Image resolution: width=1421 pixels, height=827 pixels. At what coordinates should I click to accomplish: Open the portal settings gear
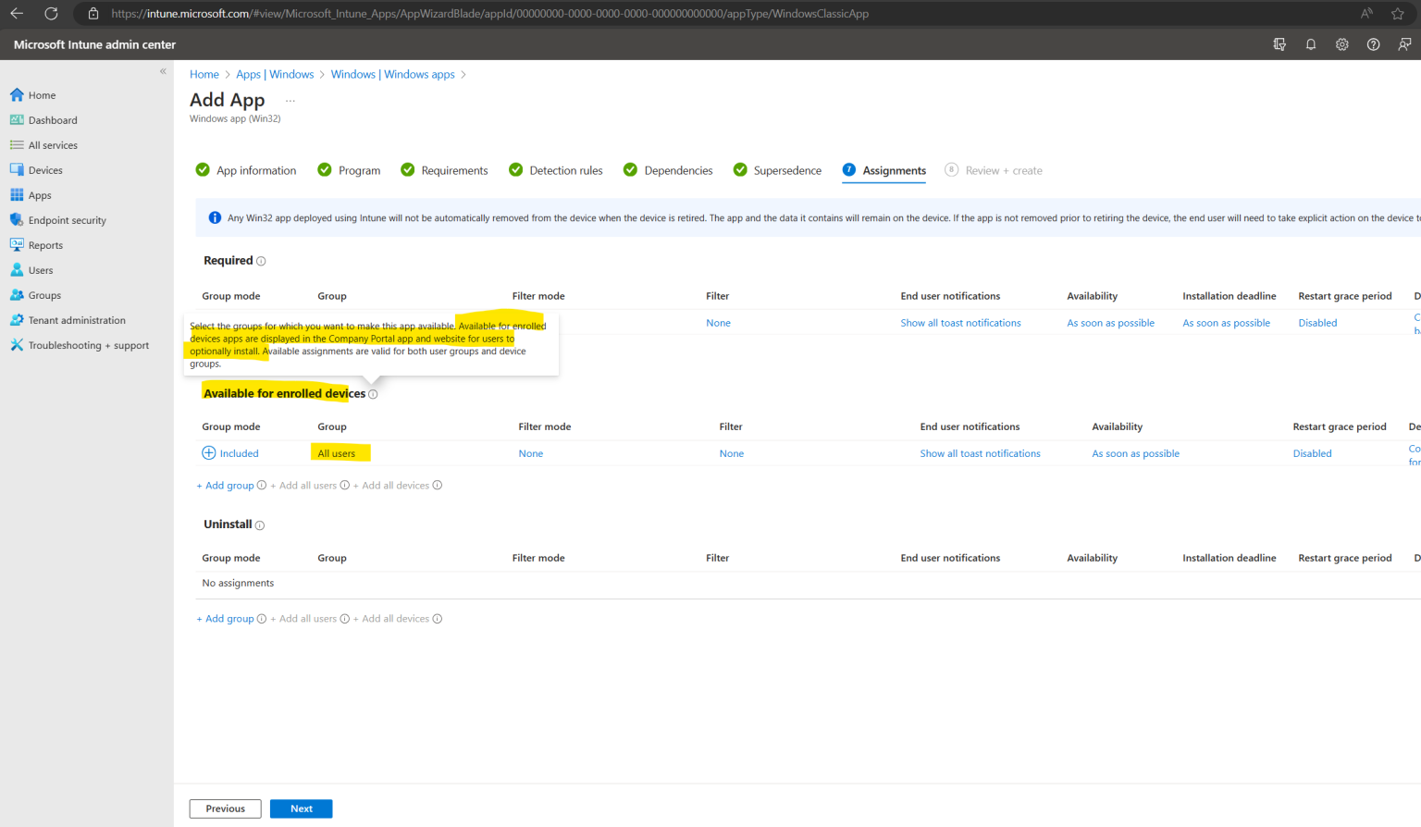pyautogui.click(x=1342, y=43)
